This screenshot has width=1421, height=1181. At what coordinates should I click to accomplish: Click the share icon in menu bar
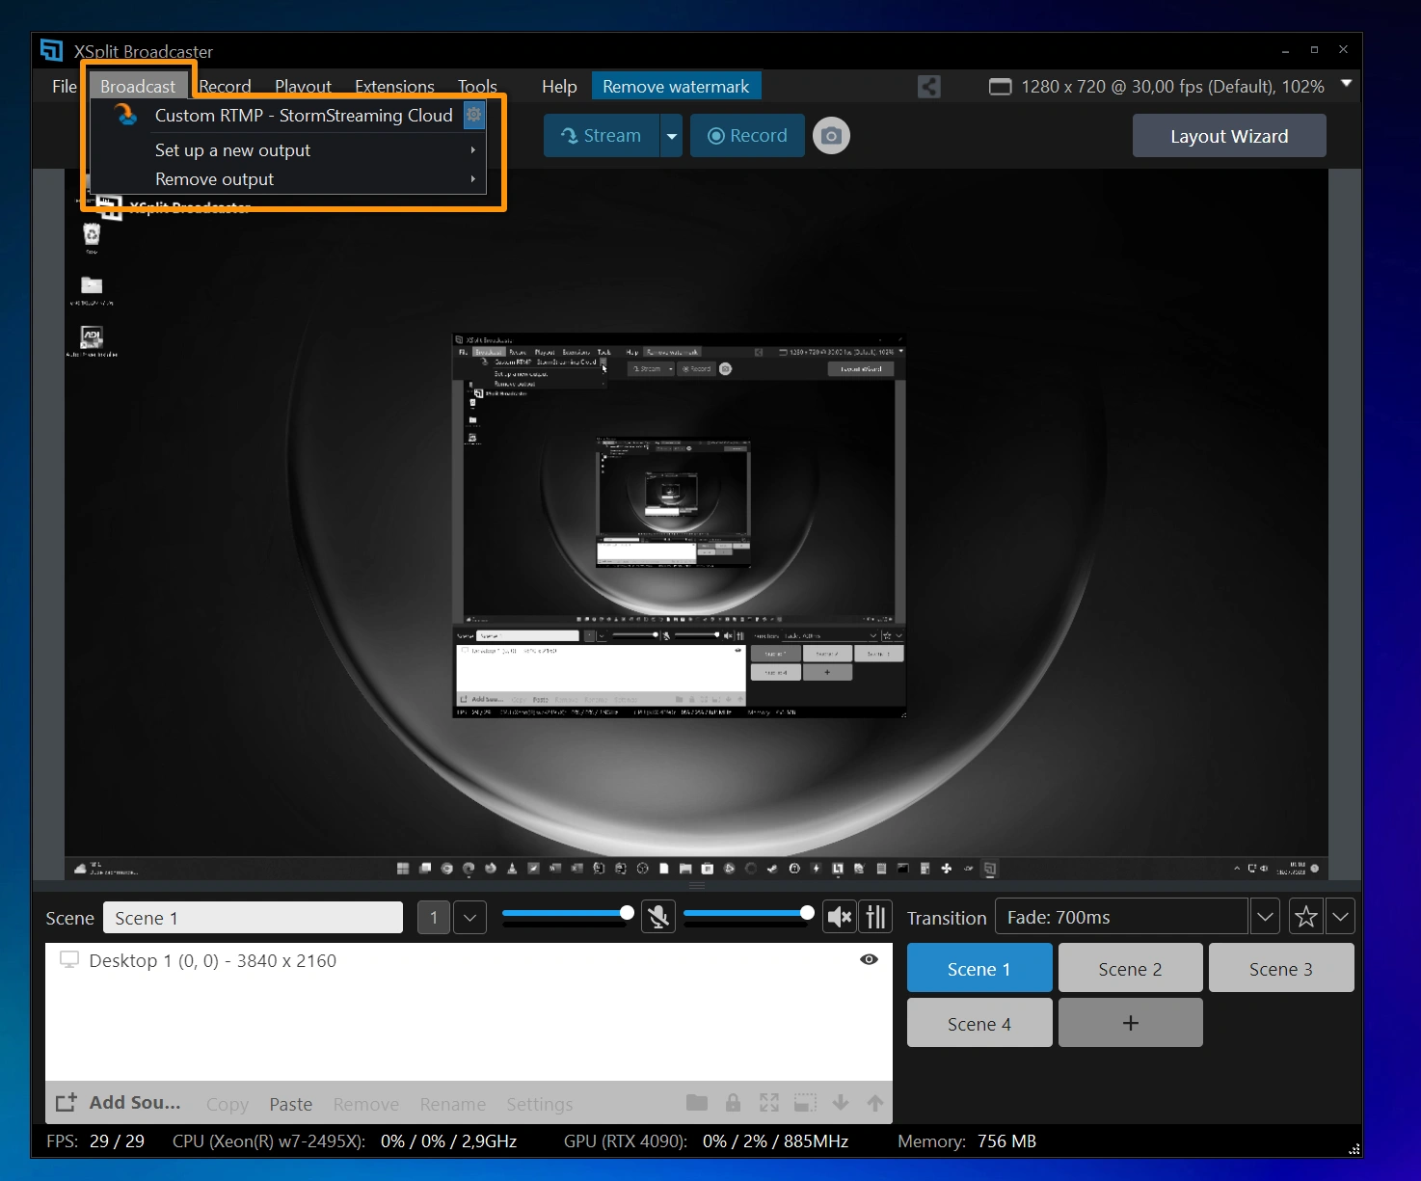[x=928, y=87]
